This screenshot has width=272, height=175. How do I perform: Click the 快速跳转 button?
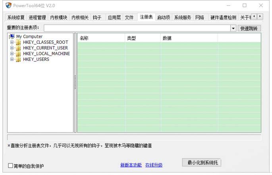pos(249,28)
